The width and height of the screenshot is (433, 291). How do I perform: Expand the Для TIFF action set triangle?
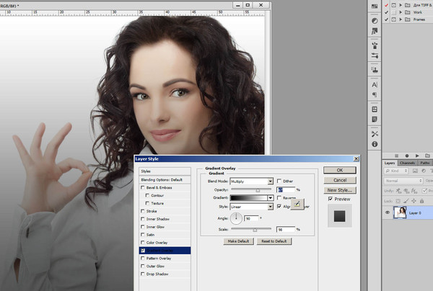[401, 5]
